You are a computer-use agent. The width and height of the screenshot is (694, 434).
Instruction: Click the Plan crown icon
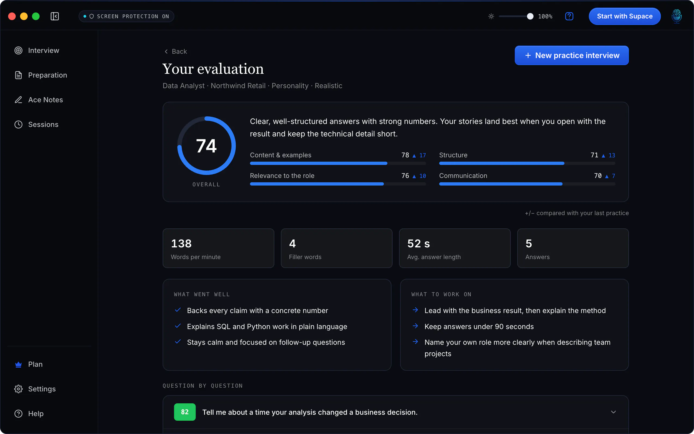(18, 365)
